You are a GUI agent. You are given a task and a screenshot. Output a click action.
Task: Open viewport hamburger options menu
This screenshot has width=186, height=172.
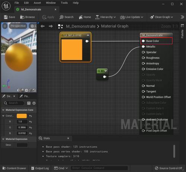tap(5, 26)
